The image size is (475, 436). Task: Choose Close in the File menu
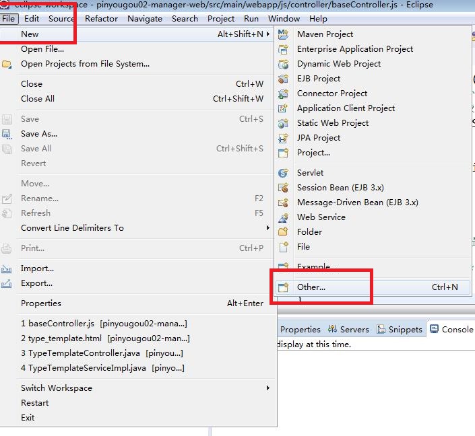(136, 84)
